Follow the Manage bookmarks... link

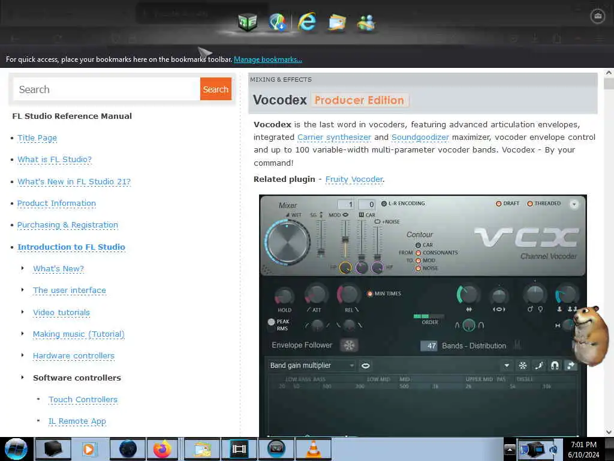(x=268, y=59)
